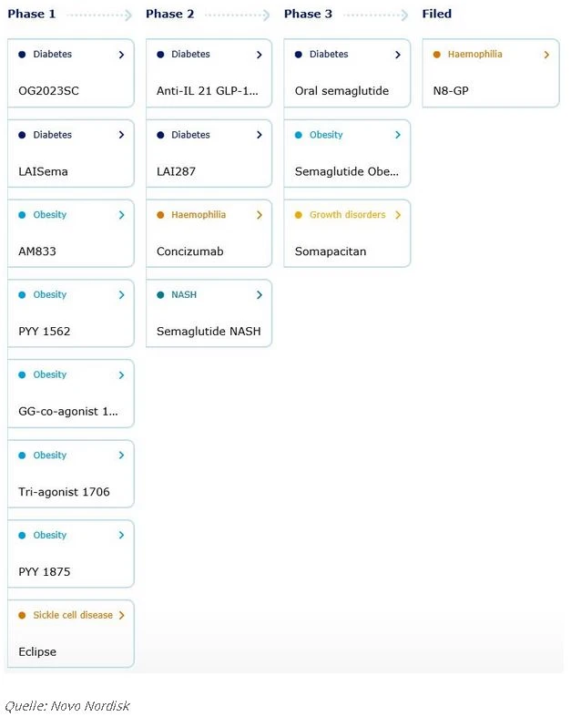This screenshot has width=571, height=717.
Task: Click the orange dot beside Sickle cell disease
Action: point(22,615)
